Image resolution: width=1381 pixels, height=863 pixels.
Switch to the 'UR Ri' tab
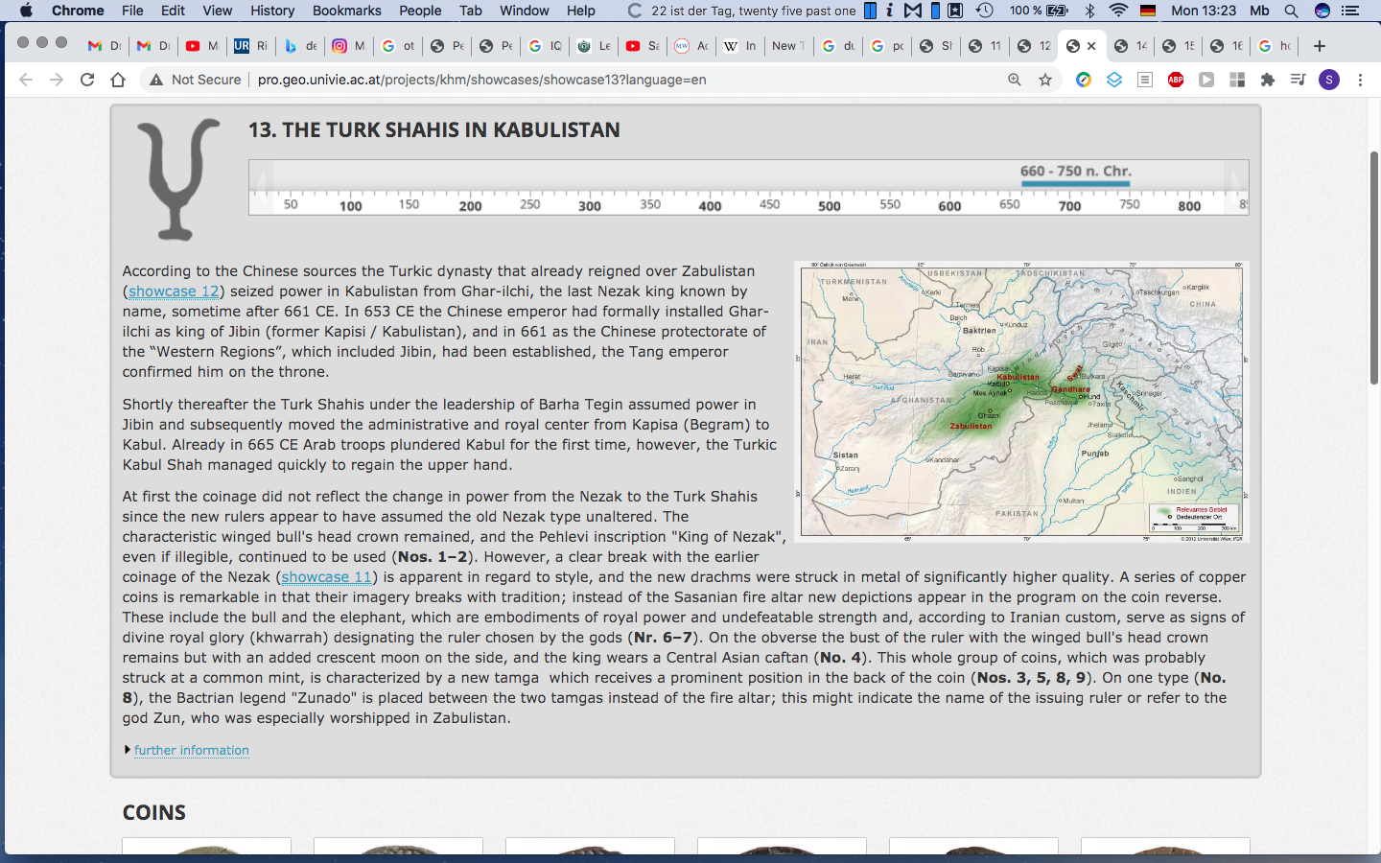point(250,45)
